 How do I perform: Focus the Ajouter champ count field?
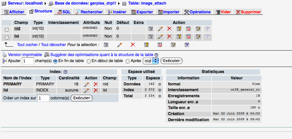click(28, 61)
